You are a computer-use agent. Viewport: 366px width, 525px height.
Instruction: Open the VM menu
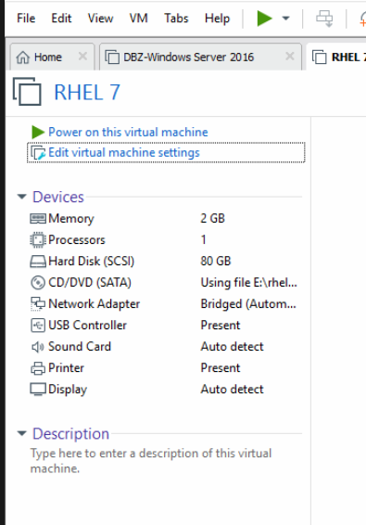coord(138,18)
